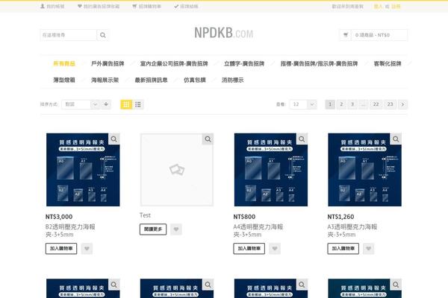Zoom the A4透明壓克力海報夾 image with magnifier icon
This screenshot has width=448, height=298.
point(302,139)
